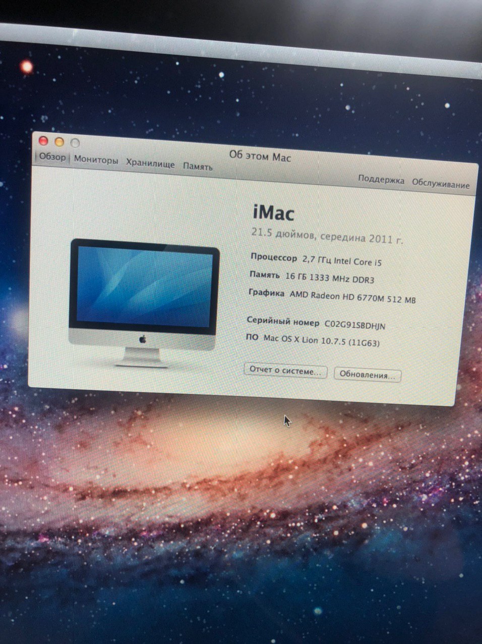Open the Обслуживание link
The image size is (482, 644).
click(441, 183)
